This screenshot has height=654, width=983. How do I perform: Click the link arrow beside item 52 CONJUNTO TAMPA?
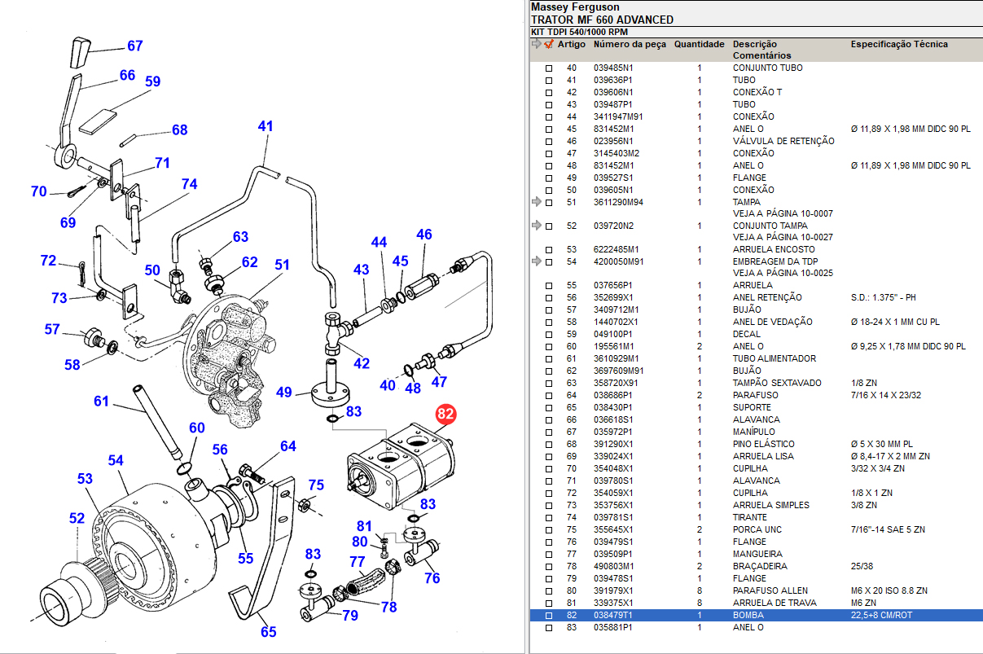pyautogui.click(x=536, y=226)
